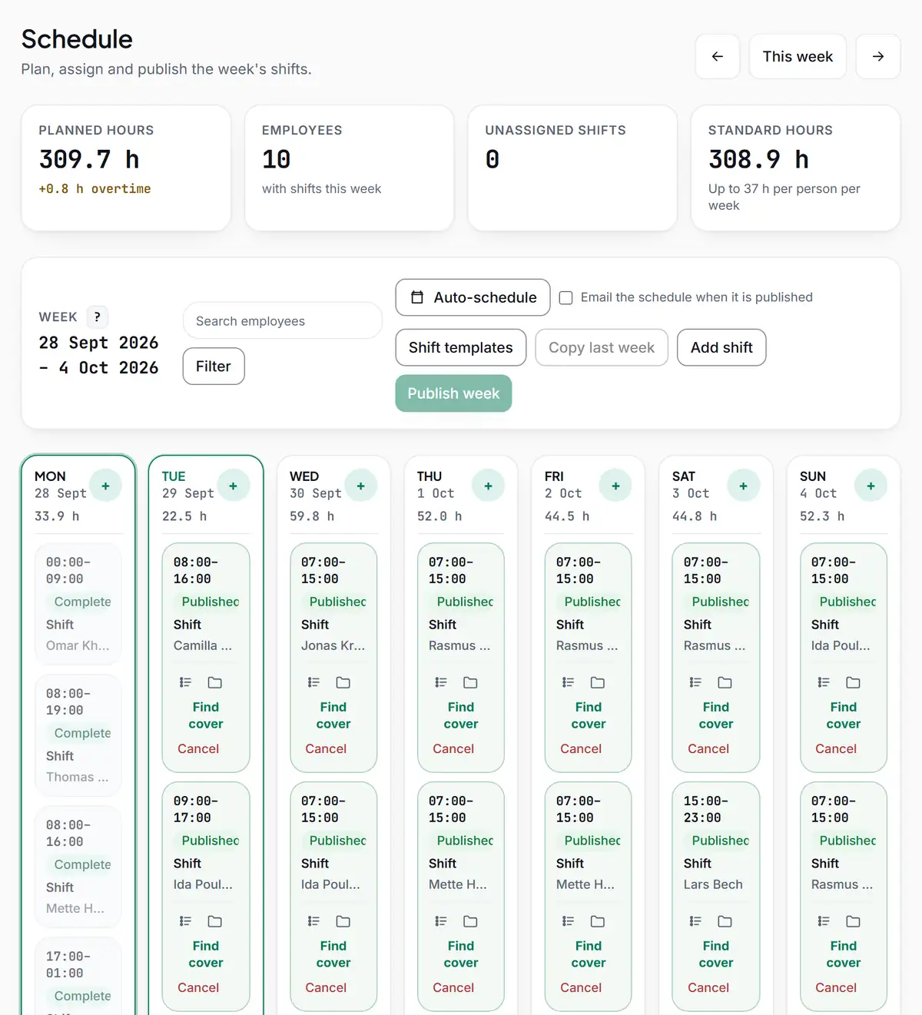
Task: Open Shift templates
Action: [x=461, y=347]
